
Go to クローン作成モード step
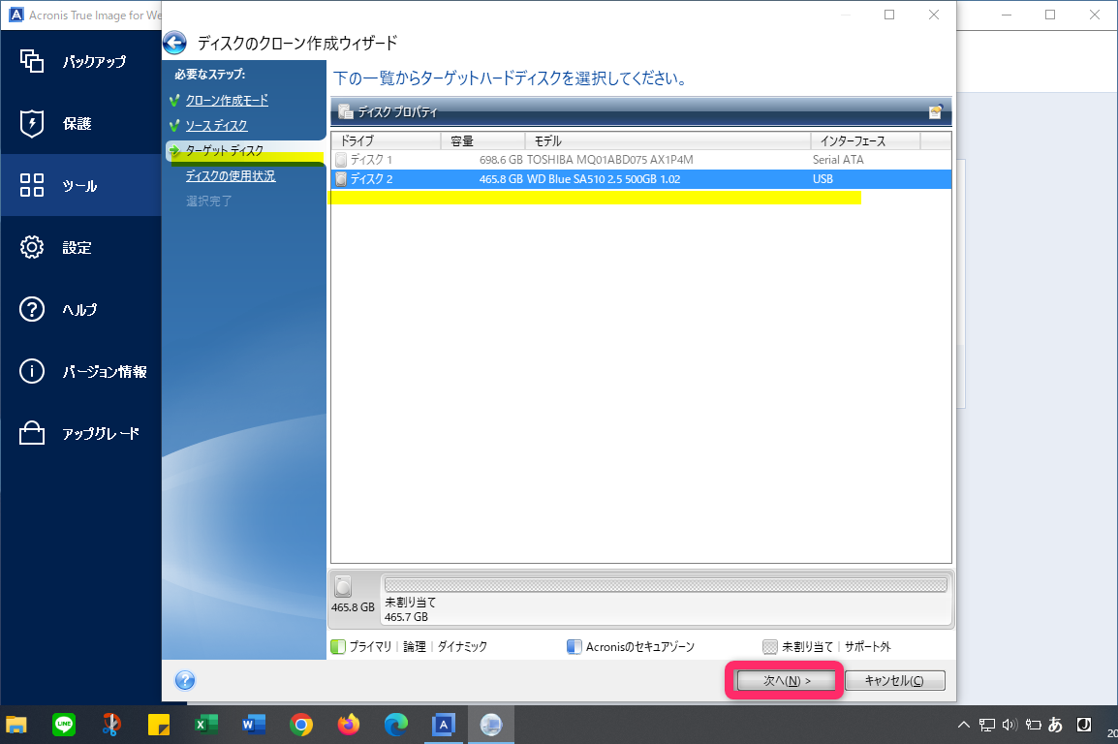click(x=227, y=101)
